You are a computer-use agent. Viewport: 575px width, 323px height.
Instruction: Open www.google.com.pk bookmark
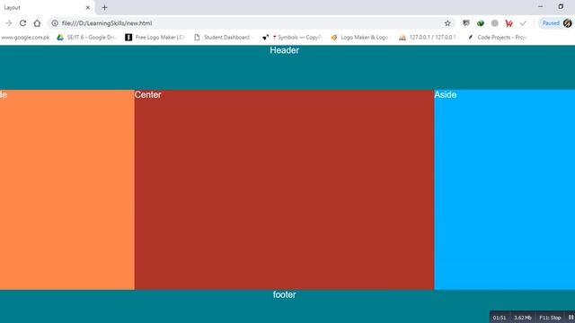coord(25,38)
